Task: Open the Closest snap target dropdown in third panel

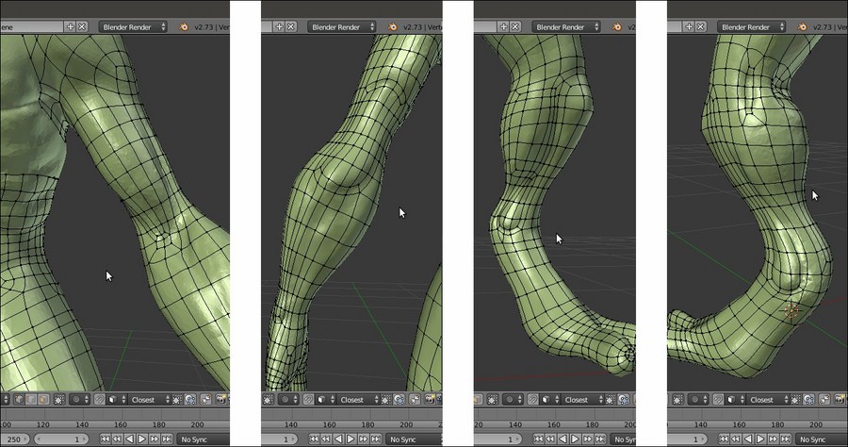Action: [x=582, y=400]
